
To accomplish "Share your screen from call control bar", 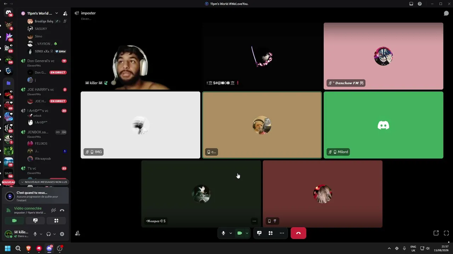I will point(259,233).
